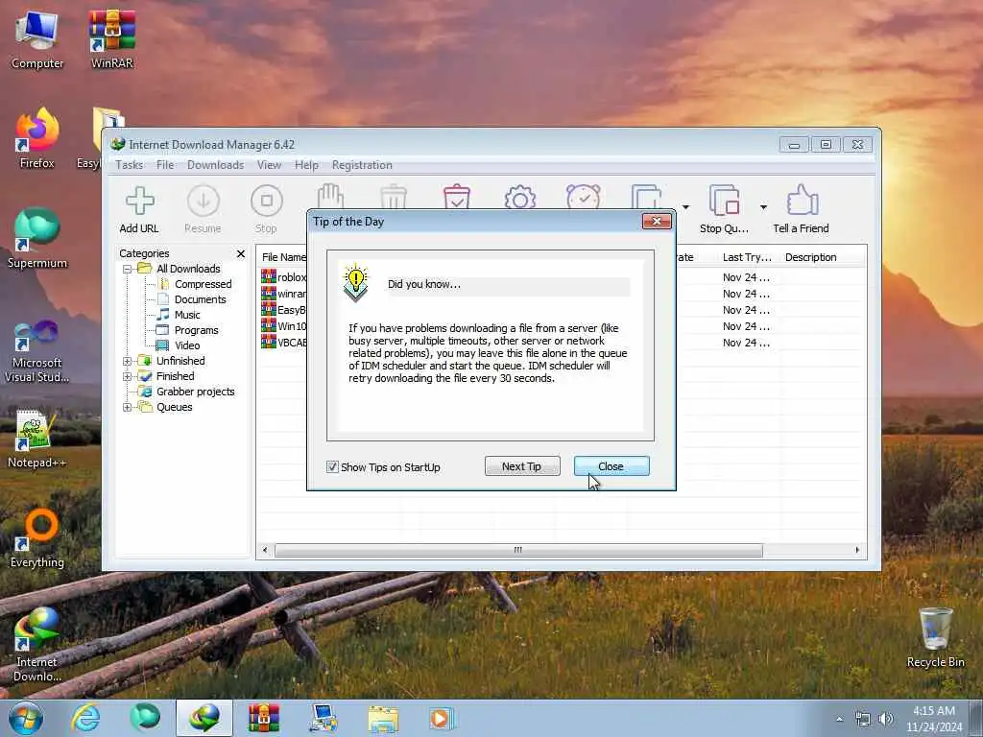Click the horizontal scrollbar thumb
The image size is (983, 737).
click(x=518, y=550)
